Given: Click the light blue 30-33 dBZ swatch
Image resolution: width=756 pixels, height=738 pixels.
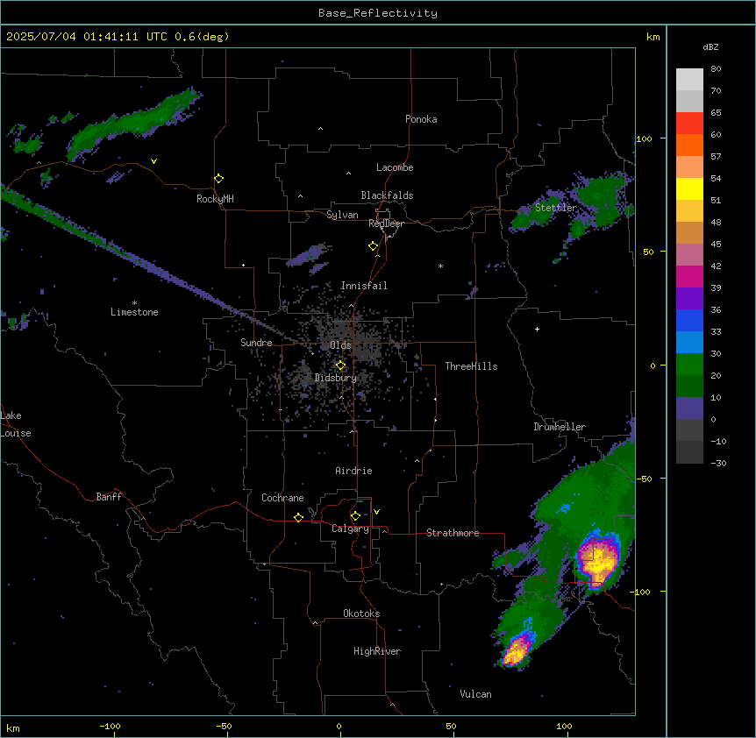Looking at the screenshot, I should tap(689, 342).
